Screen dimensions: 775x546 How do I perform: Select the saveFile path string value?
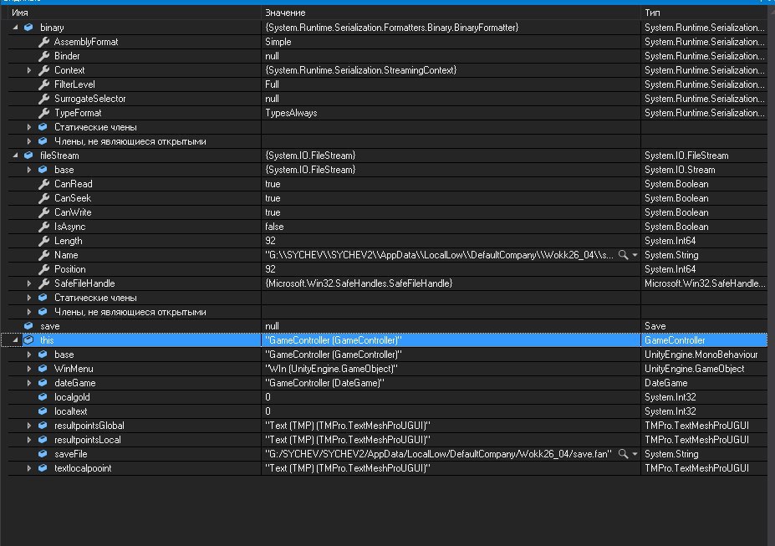click(439, 454)
